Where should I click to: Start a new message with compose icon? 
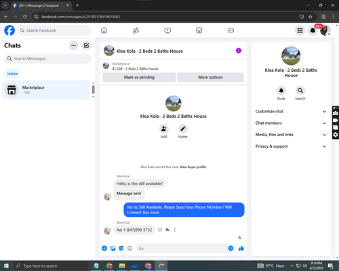tap(86, 45)
